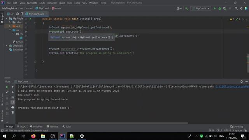Toggle the Favorites side panel
Image resolution: width=249 pixels, height=140 pixels.
pyautogui.click(x=2, y=116)
